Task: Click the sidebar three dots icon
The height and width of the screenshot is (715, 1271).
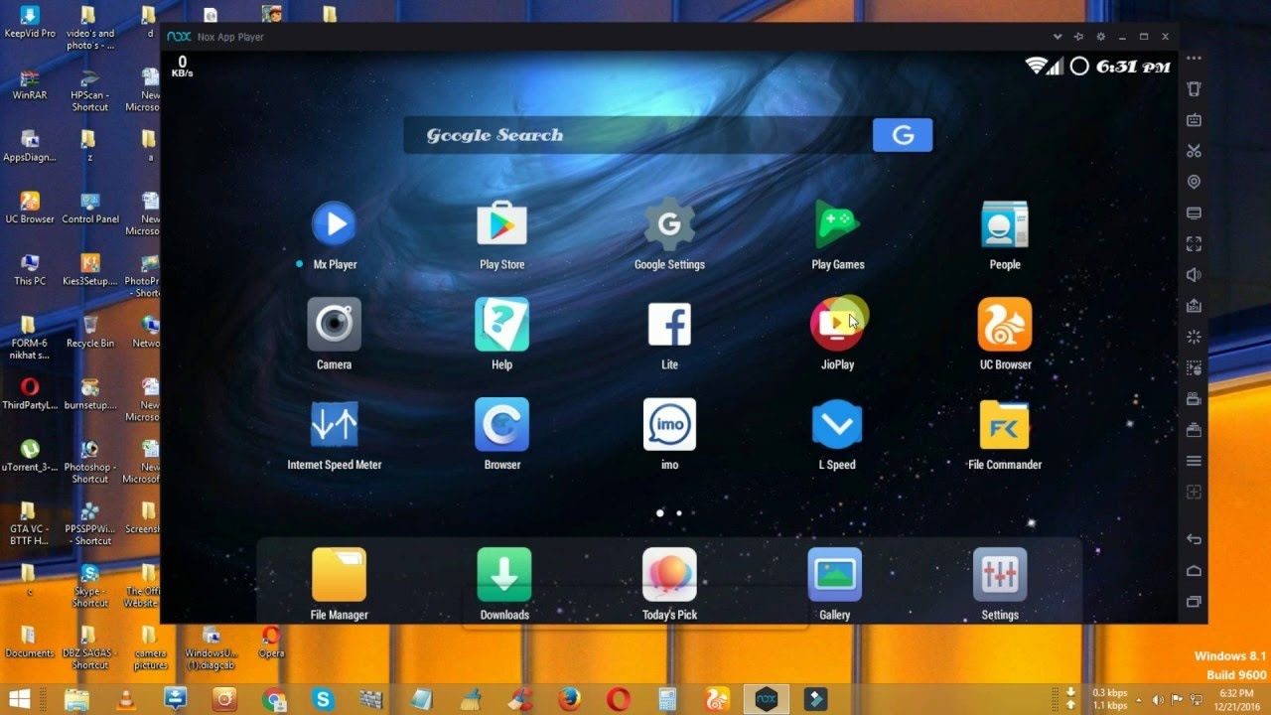Action: pos(1195,58)
